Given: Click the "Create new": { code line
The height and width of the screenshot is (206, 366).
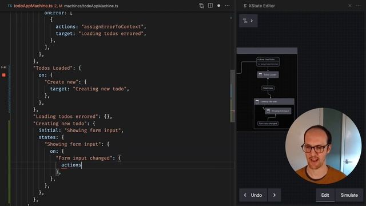Looking at the screenshot, I should tap(65, 82).
